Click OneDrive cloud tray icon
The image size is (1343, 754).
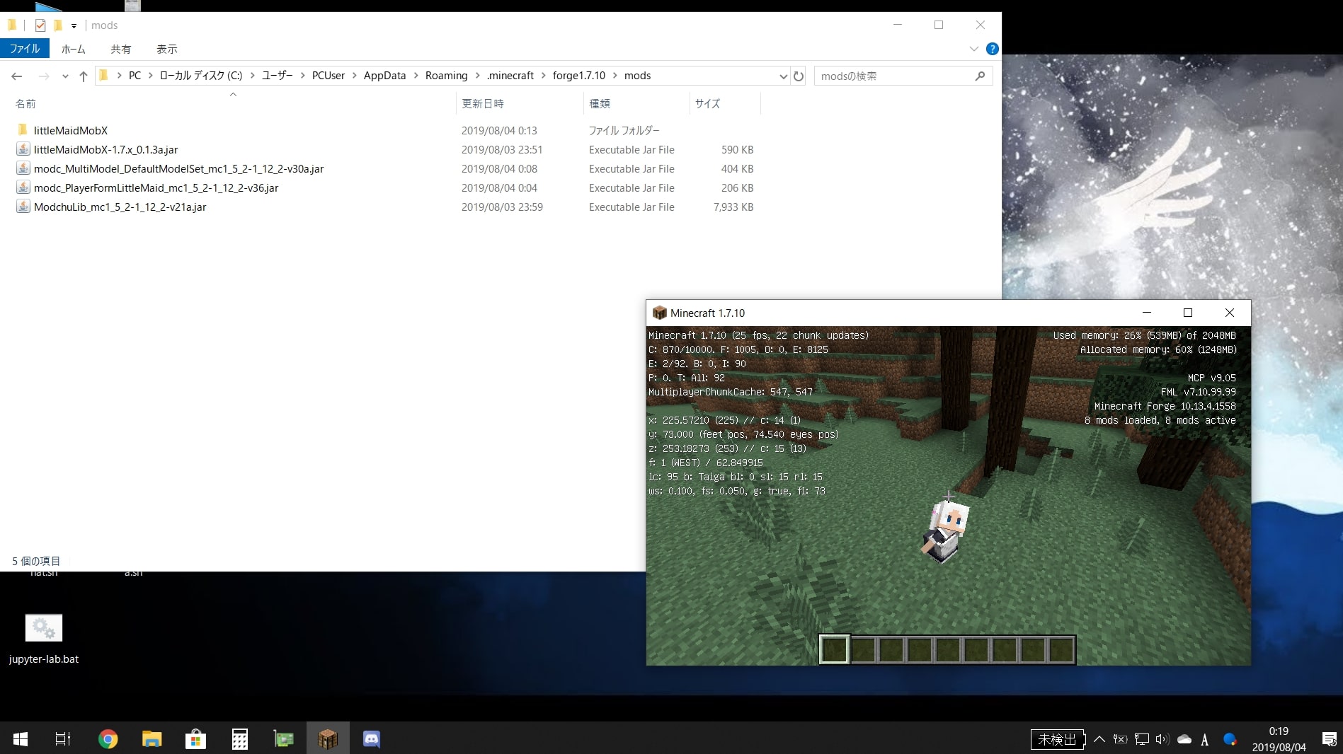pyautogui.click(x=1184, y=739)
